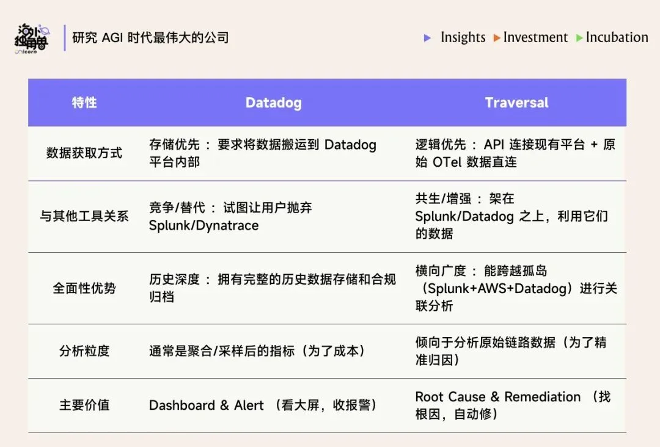Expand the 与其他工具关系 row
The image size is (660, 447).
click(x=84, y=216)
